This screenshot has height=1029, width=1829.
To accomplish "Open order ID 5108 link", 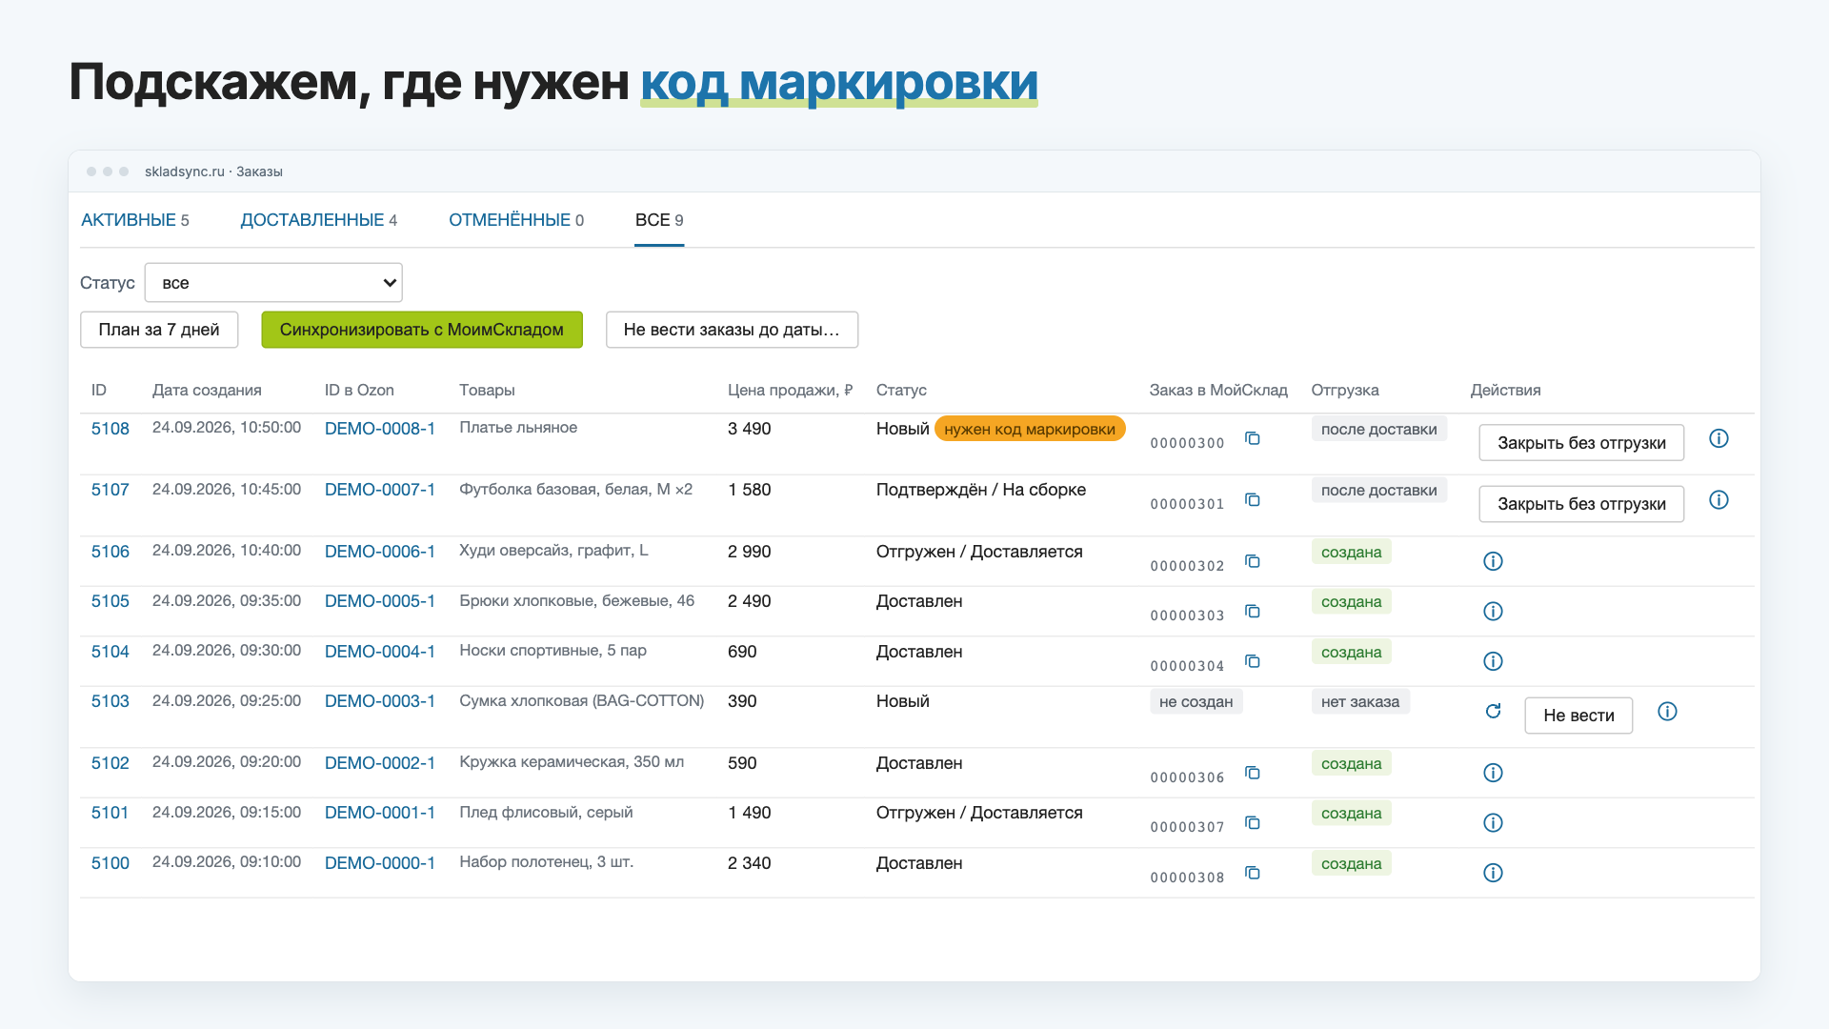I will [x=111, y=429].
